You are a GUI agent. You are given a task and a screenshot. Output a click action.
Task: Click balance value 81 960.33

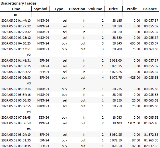tap(151, 140)
